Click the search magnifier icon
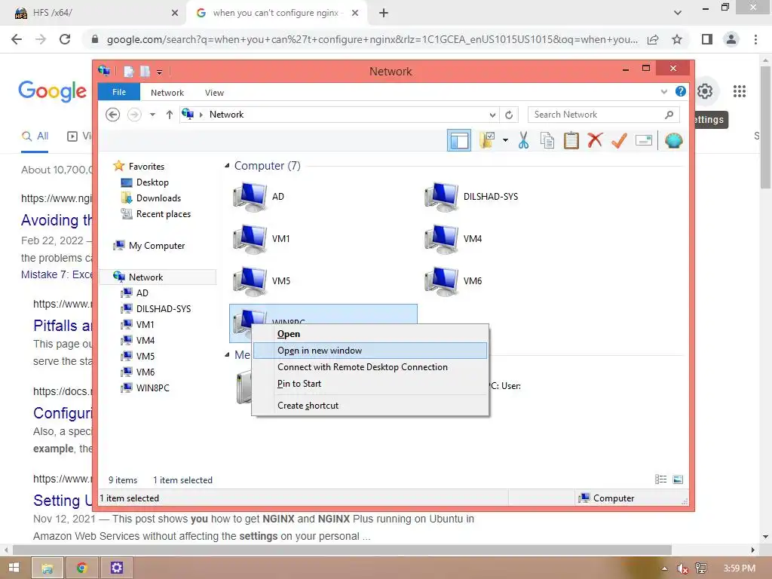 [x=669, y=115]
